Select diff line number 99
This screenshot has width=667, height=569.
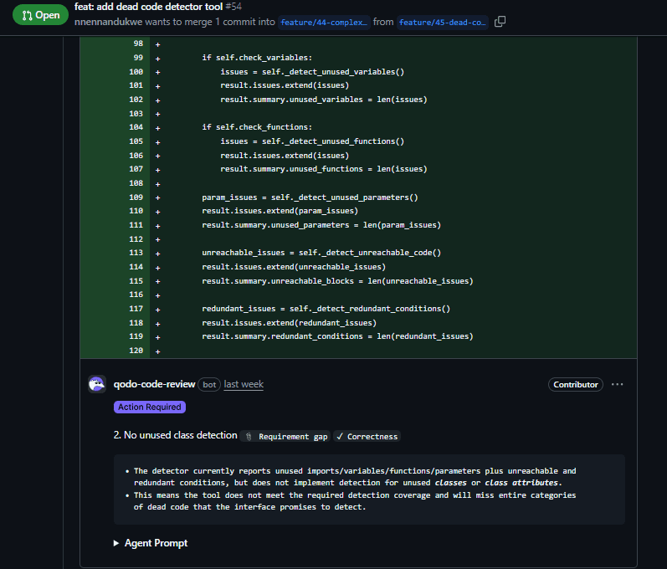[138, 58]
